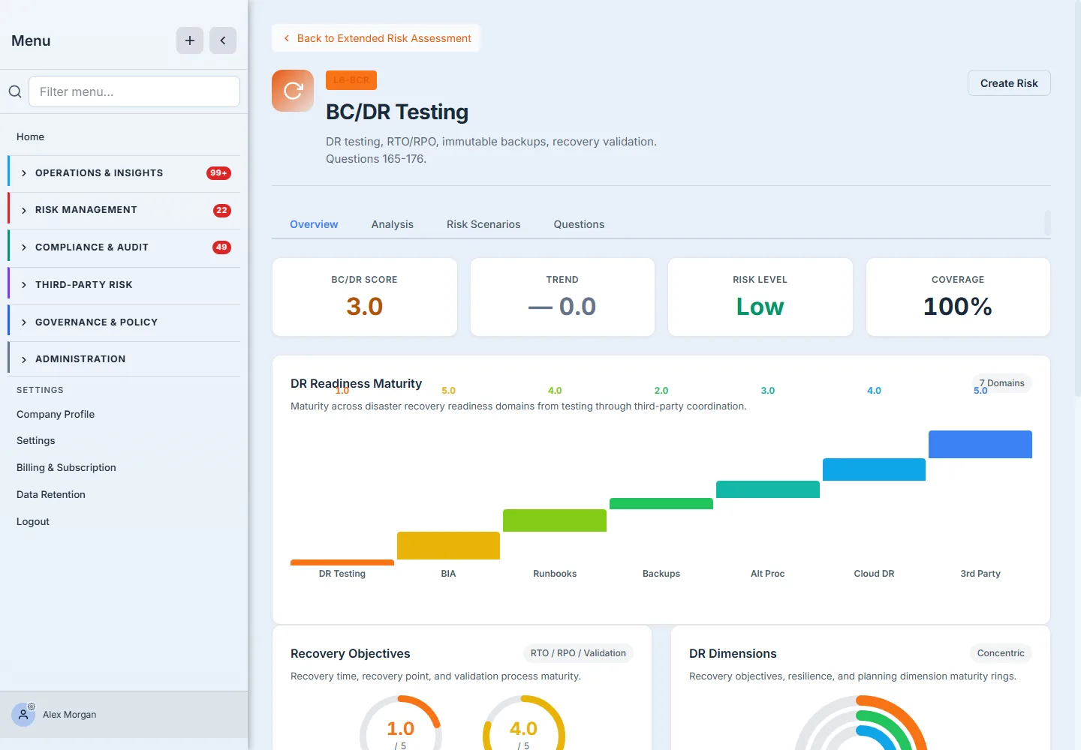This screenshot has width=1081, height=750.
Task: Click the Cloud DR axis label
Action: point(874,574)
